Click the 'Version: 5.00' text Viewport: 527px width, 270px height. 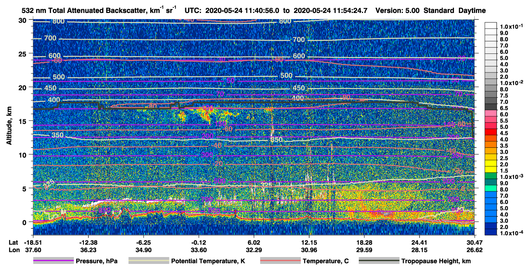coord(398,11)
